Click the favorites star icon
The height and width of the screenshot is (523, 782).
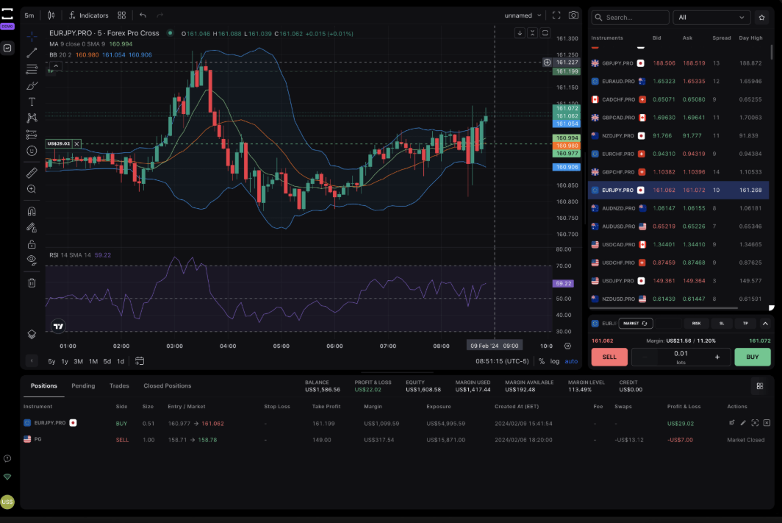(761, 18)
